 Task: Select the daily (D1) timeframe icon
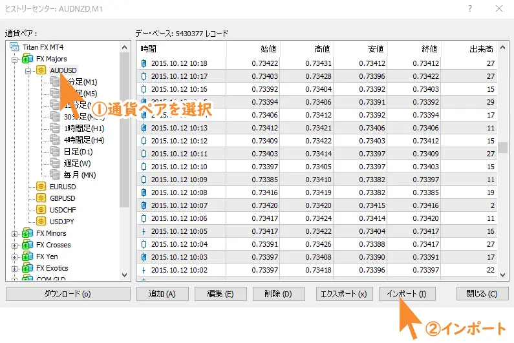(55, 151)
